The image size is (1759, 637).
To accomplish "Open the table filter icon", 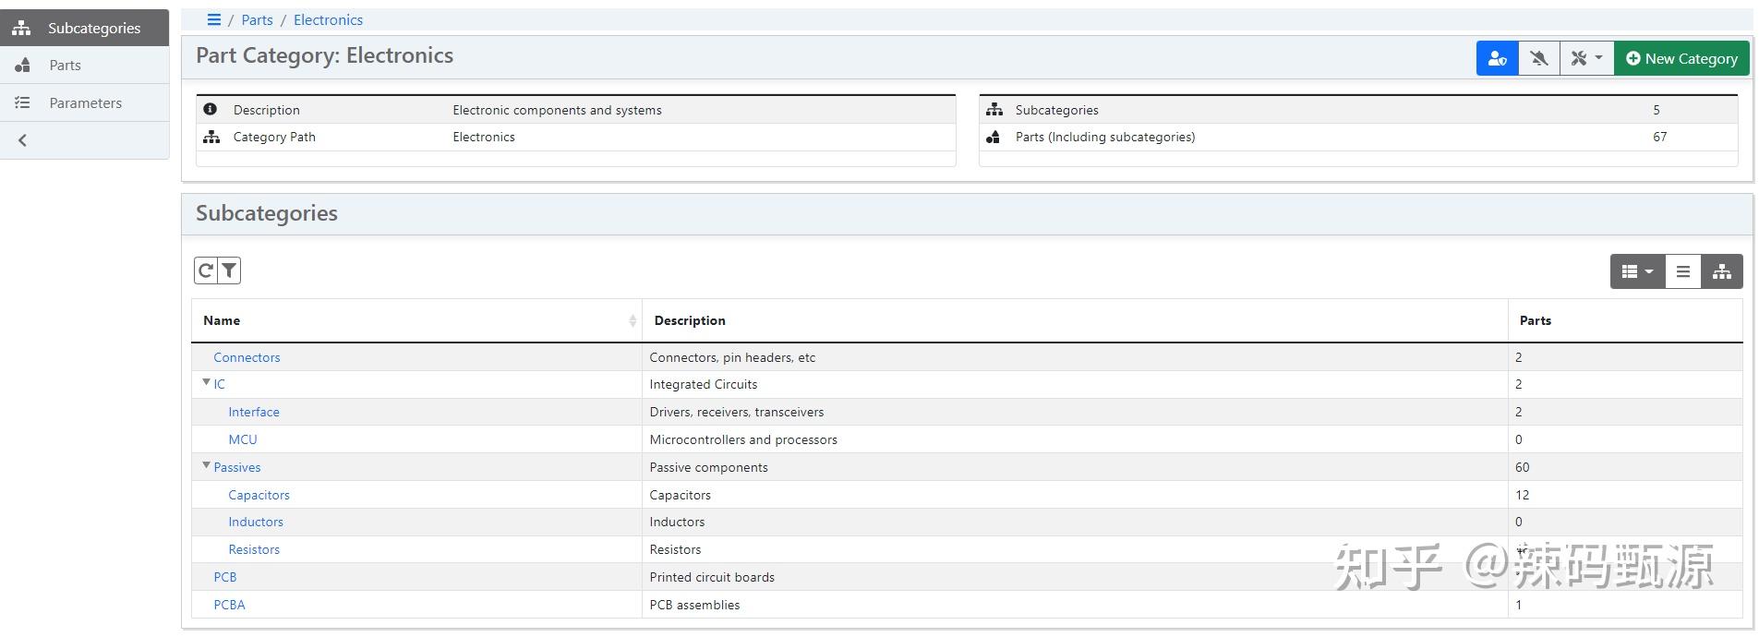I will click(229, 270).
